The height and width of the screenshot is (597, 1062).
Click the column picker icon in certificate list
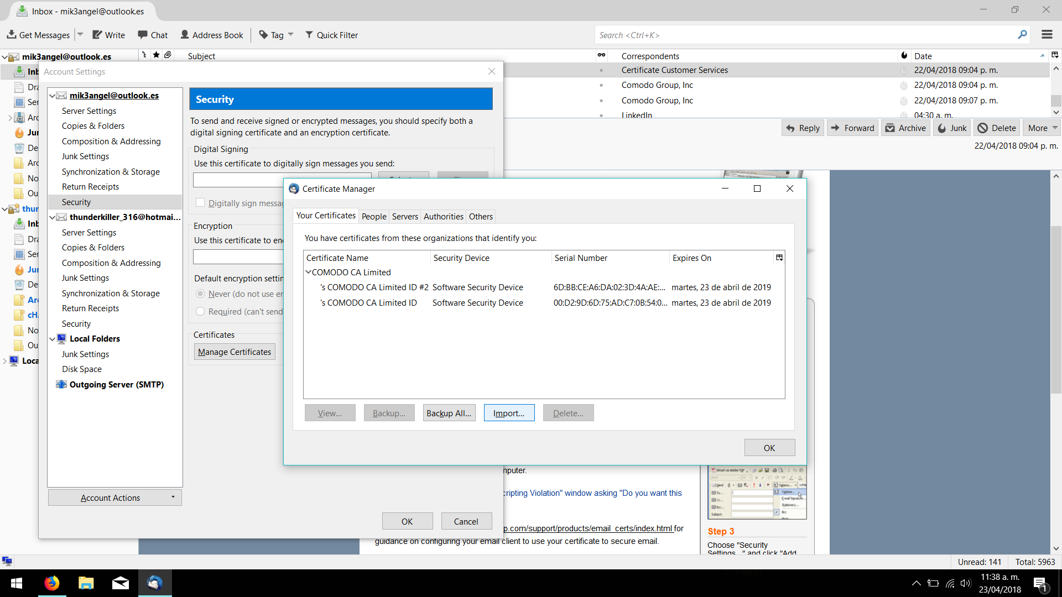[x=779, y=258]
